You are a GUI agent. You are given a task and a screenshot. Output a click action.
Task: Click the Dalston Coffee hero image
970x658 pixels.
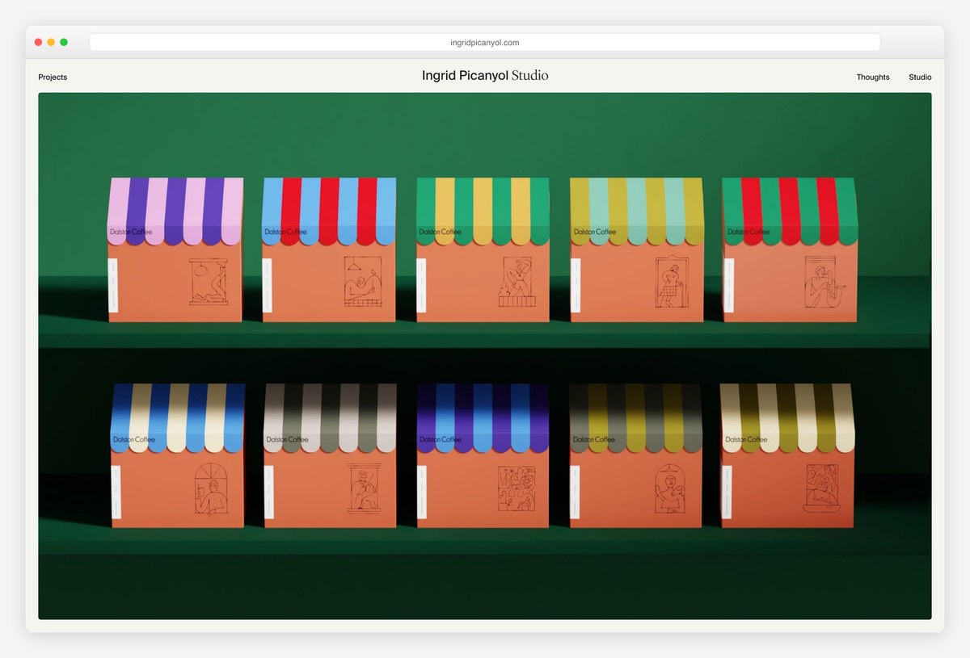click(x=485, y=356)
